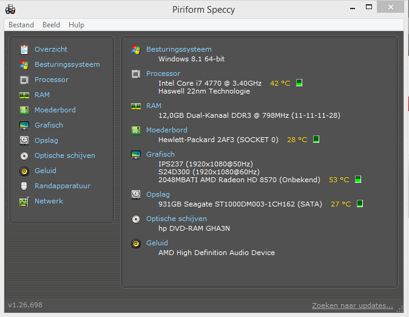Click Optische schijven heading in summary
The image size is (409, 317).
[177, 219]
